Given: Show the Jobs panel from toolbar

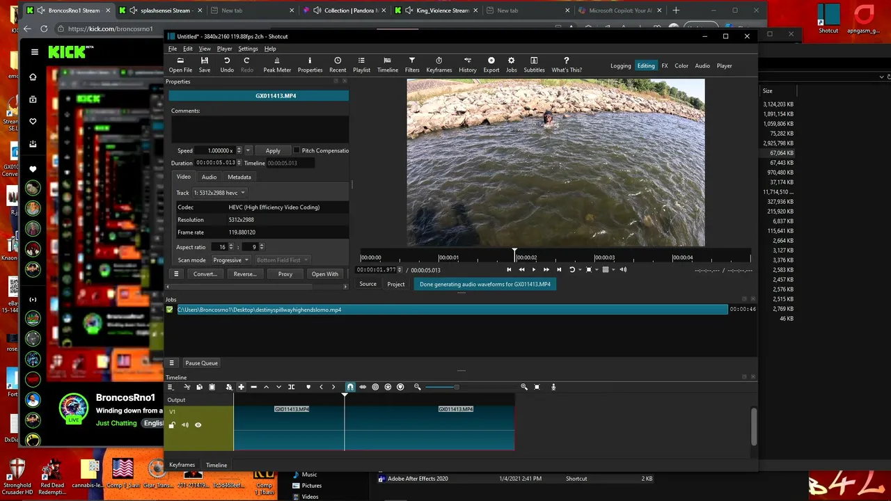Looking at the screenshot, I should (511, 65).
